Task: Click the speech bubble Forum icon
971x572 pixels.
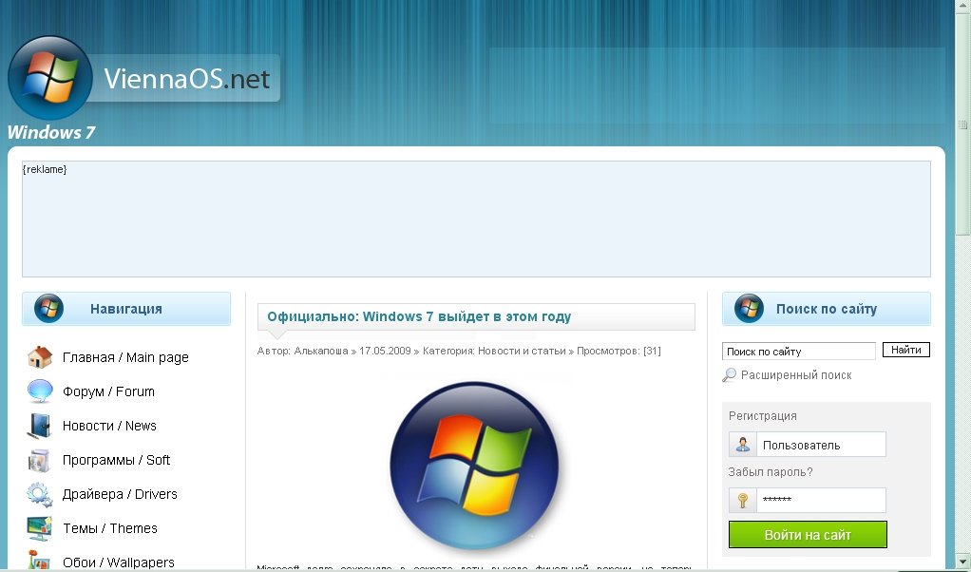Action: 40,391
